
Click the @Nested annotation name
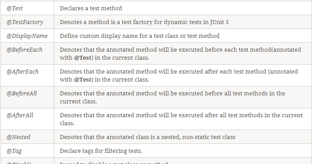[x=18, y=137]
